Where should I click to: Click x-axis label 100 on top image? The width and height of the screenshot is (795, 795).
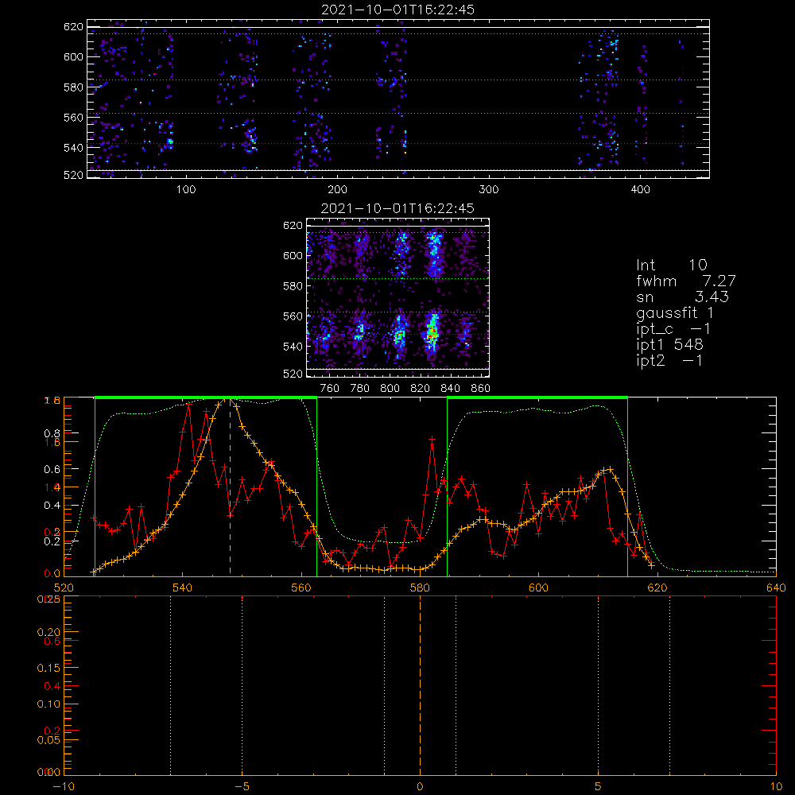click(x=186, y=190)
